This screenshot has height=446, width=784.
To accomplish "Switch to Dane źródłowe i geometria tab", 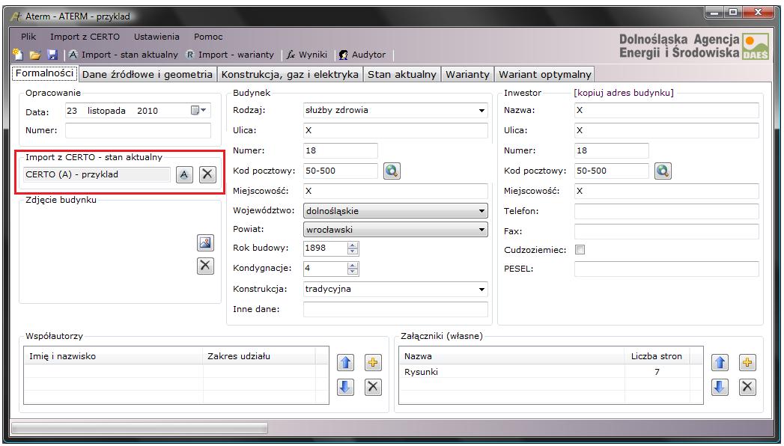I will (147, 74).
